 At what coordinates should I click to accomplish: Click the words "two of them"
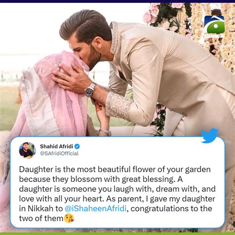(x=41, y=218)
